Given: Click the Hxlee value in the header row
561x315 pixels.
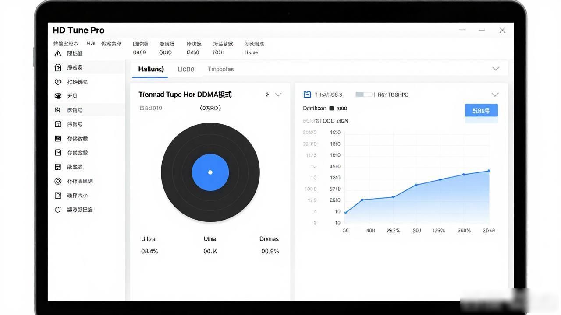Looking at the screenshot, I should click(251, 52).
